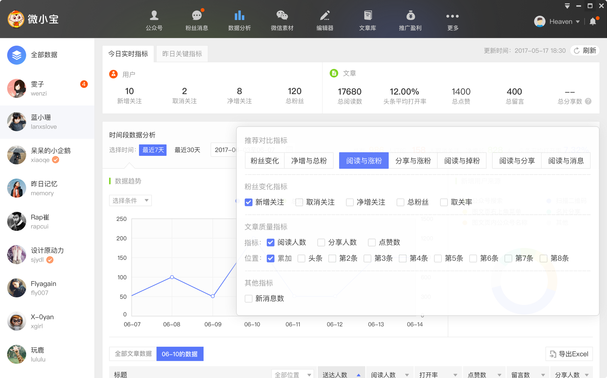Select 阅读与涨粉 comparison preset
This screenshot has height=378, width=607.
pyautogui.click(x=364, y=161)
